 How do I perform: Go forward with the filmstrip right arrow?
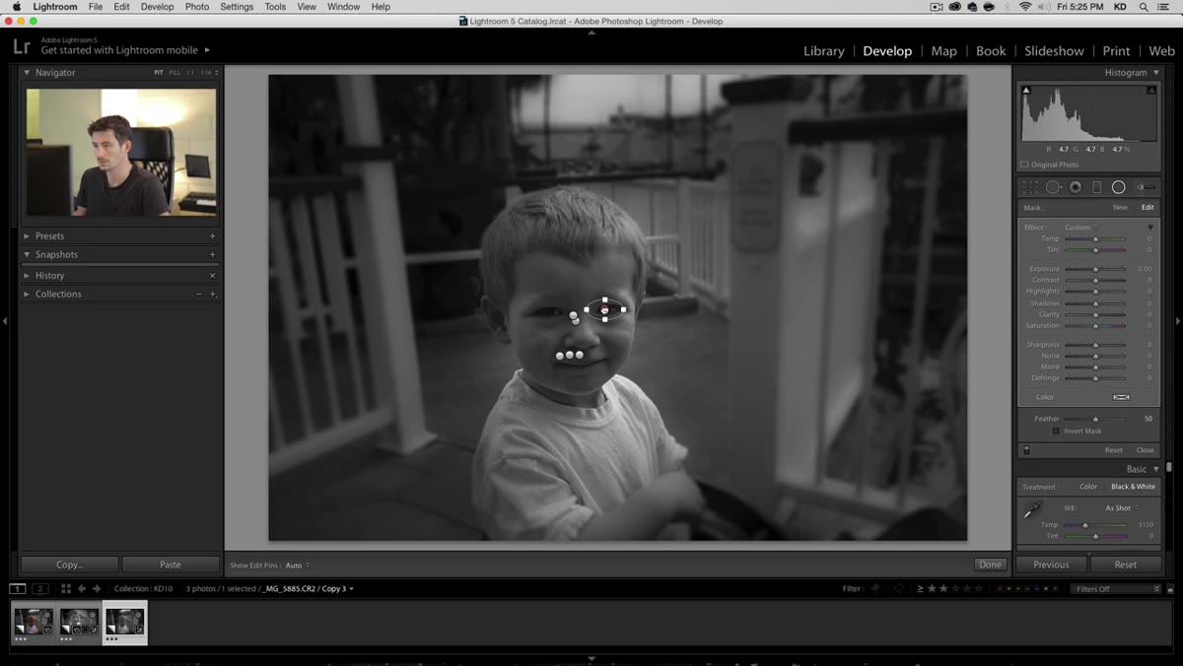pyautogui.click(x=97, y=589)
